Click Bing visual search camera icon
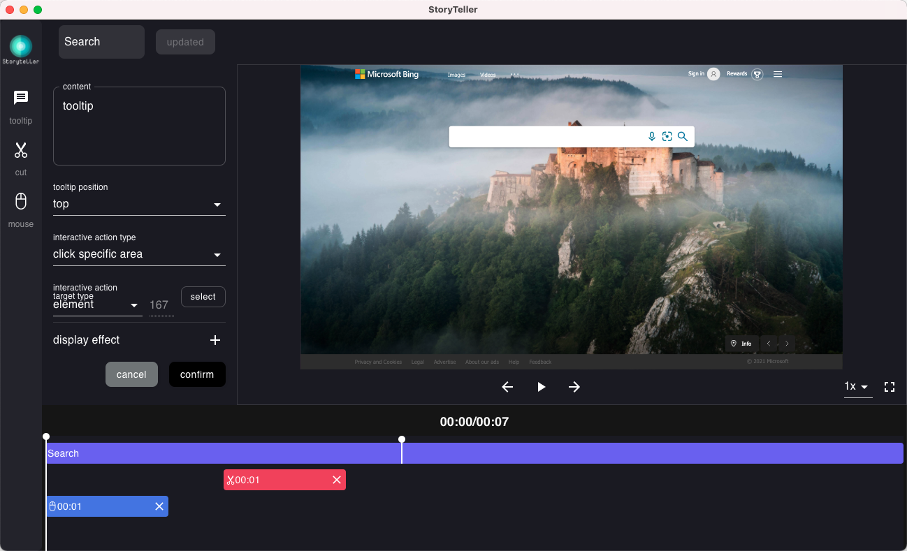907x551 pixels. coord(667,137)
